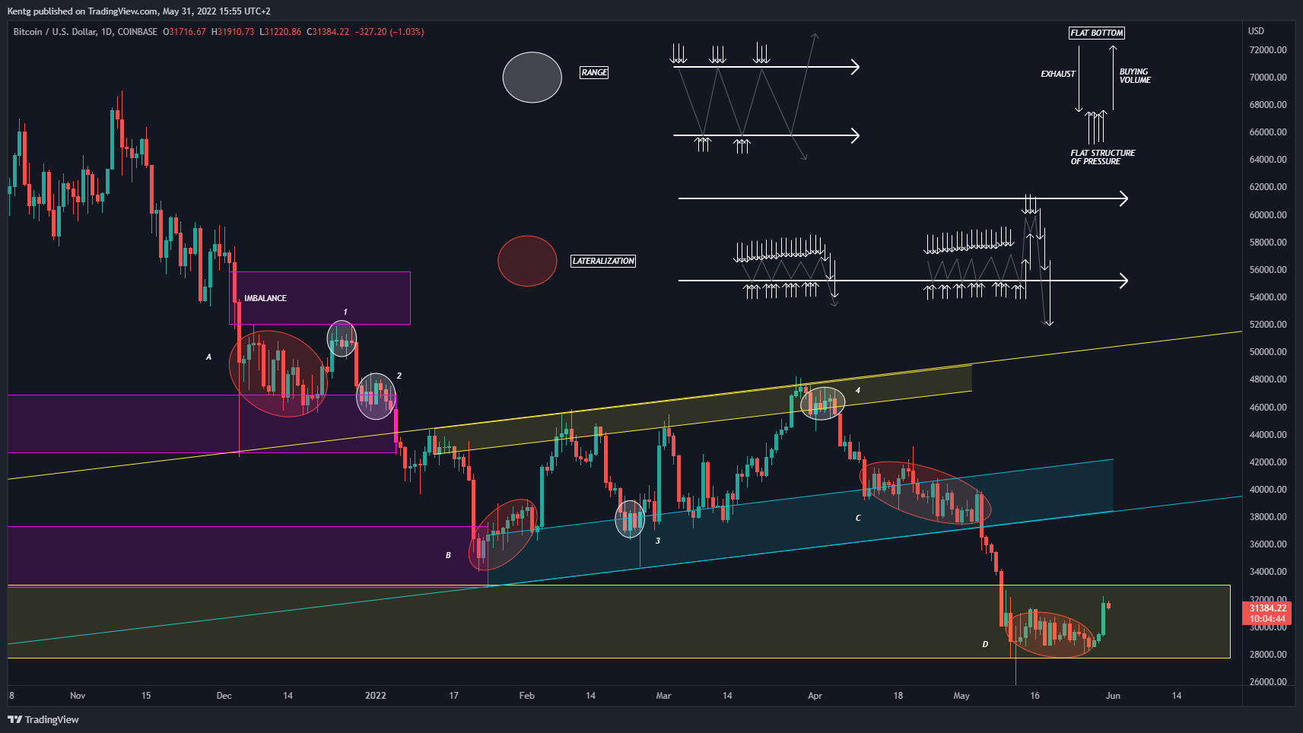Click the open value O31716.67
Viewport: 1303px width, 733px height.
tap(185, 32)
